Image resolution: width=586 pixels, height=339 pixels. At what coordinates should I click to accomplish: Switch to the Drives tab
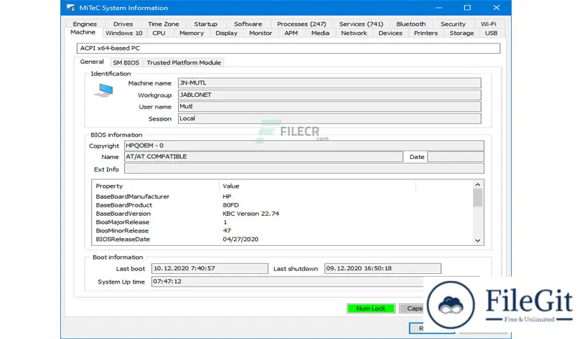[123, 24]
